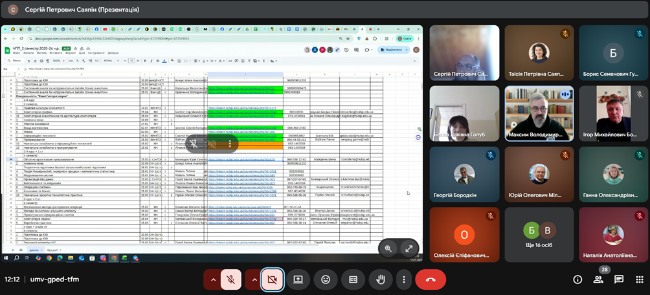Unpin the shared presentation
The width and height of the screenshot is (650, 295).
(194, 144)
